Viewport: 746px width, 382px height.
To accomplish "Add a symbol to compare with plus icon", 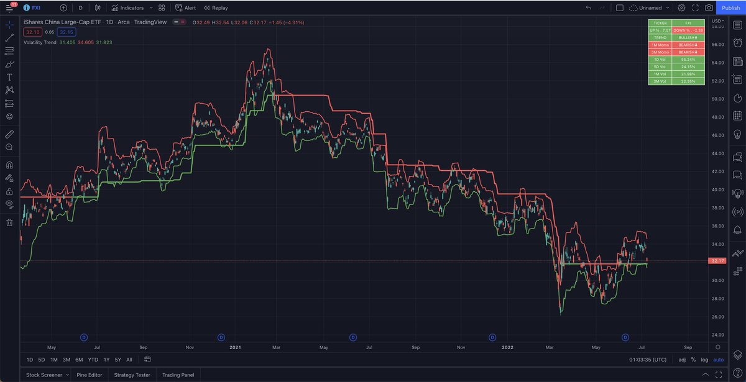I will (x=63, y=8).
